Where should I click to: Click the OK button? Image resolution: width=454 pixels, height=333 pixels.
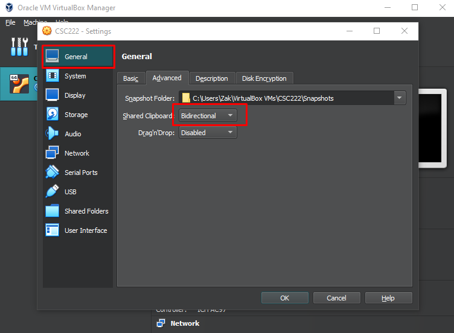pyautogui.click(x=284, y=298)
